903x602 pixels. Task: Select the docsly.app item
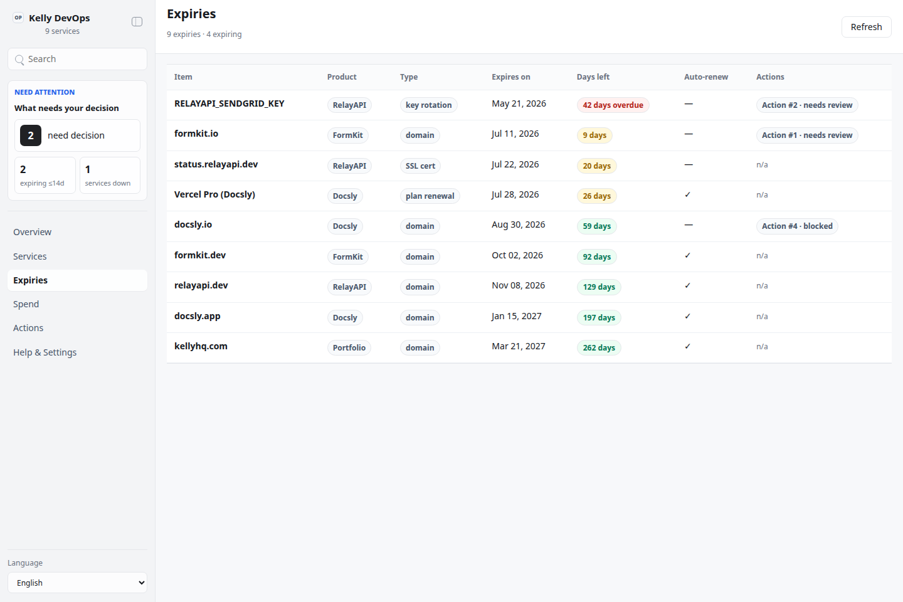pyautogui.click(x=198, y=316)
